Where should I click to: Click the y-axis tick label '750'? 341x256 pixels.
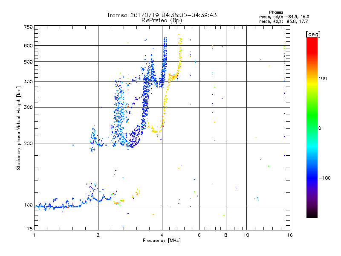click(28, 27)
